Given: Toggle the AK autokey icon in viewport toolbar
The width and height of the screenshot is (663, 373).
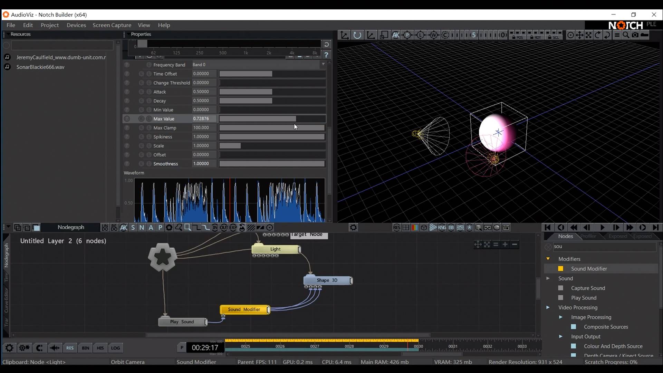Looking at the screenshot, I should tap(396, 35).
